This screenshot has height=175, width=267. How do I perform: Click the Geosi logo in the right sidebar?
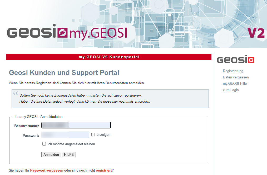tap(235, 59)
